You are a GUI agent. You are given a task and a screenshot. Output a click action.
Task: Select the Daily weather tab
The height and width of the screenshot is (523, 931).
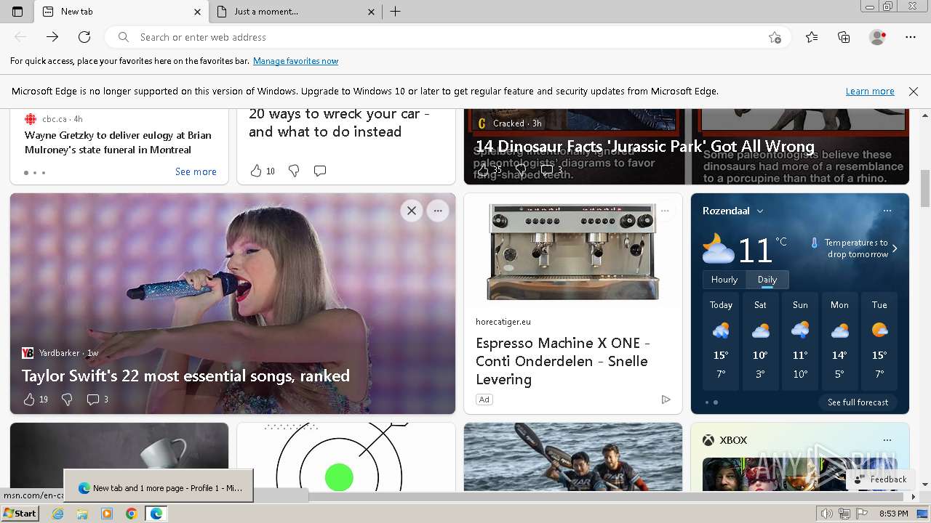(767, 280)
